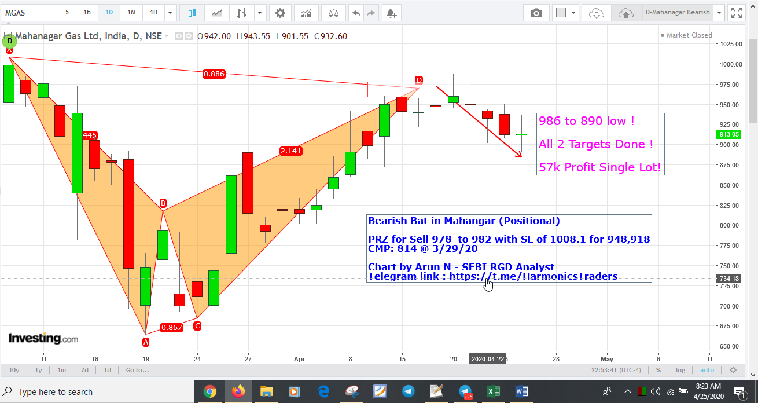Image resolution: width=758 pixels, height=403 pixels.
Task: Open the overlay line-chart comparison icon
Action: [217, 12]
